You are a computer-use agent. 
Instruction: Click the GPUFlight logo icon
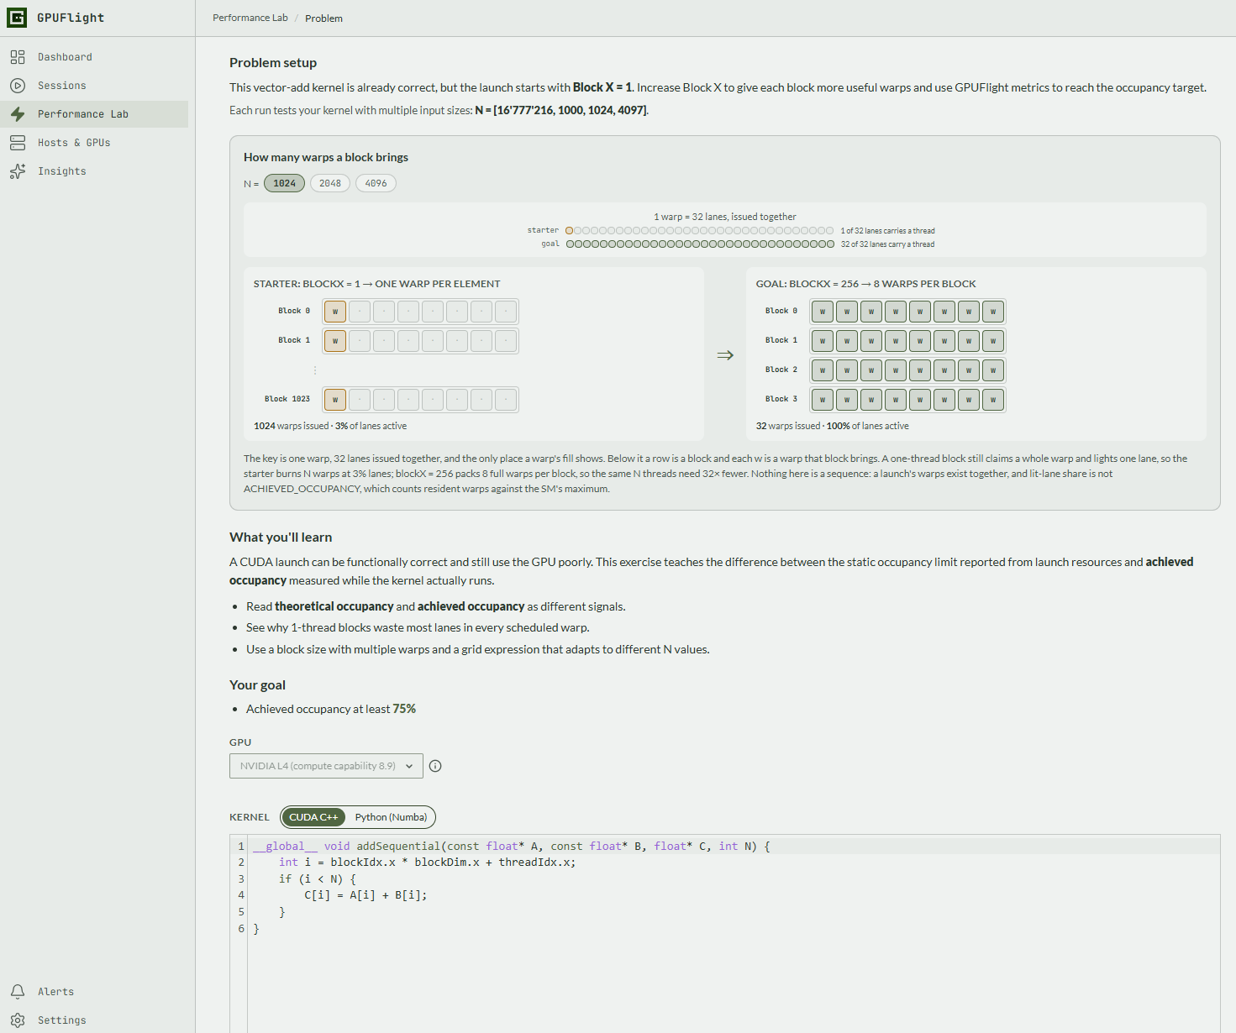17,18
